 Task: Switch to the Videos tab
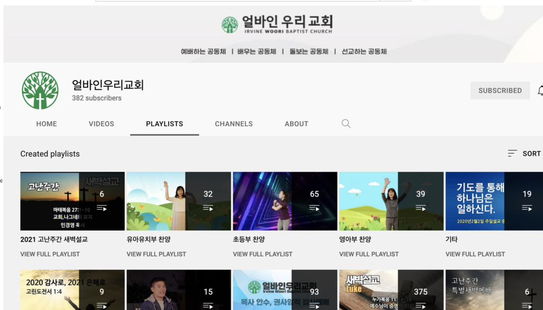tap(101, 124)
